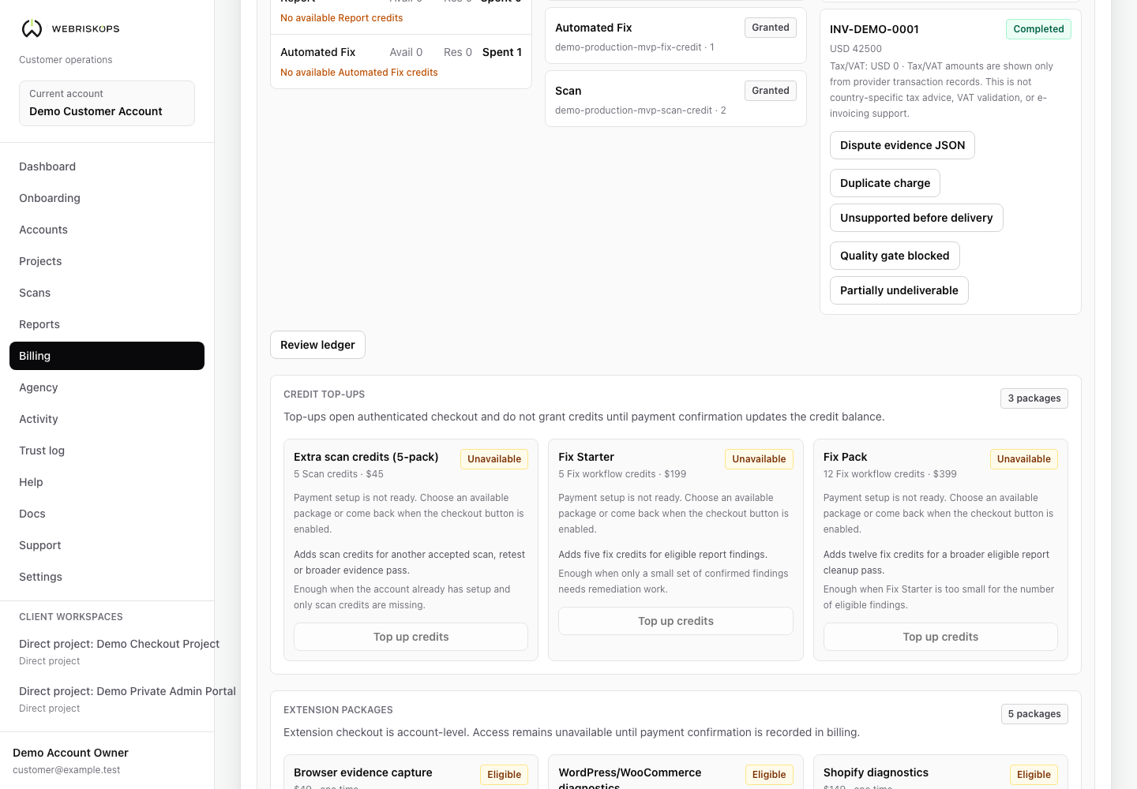Click Eligible badge on Shopify diagnostics
Image resolution: width=1137 pixels, height=789 pixels.
click(1034, 775)
